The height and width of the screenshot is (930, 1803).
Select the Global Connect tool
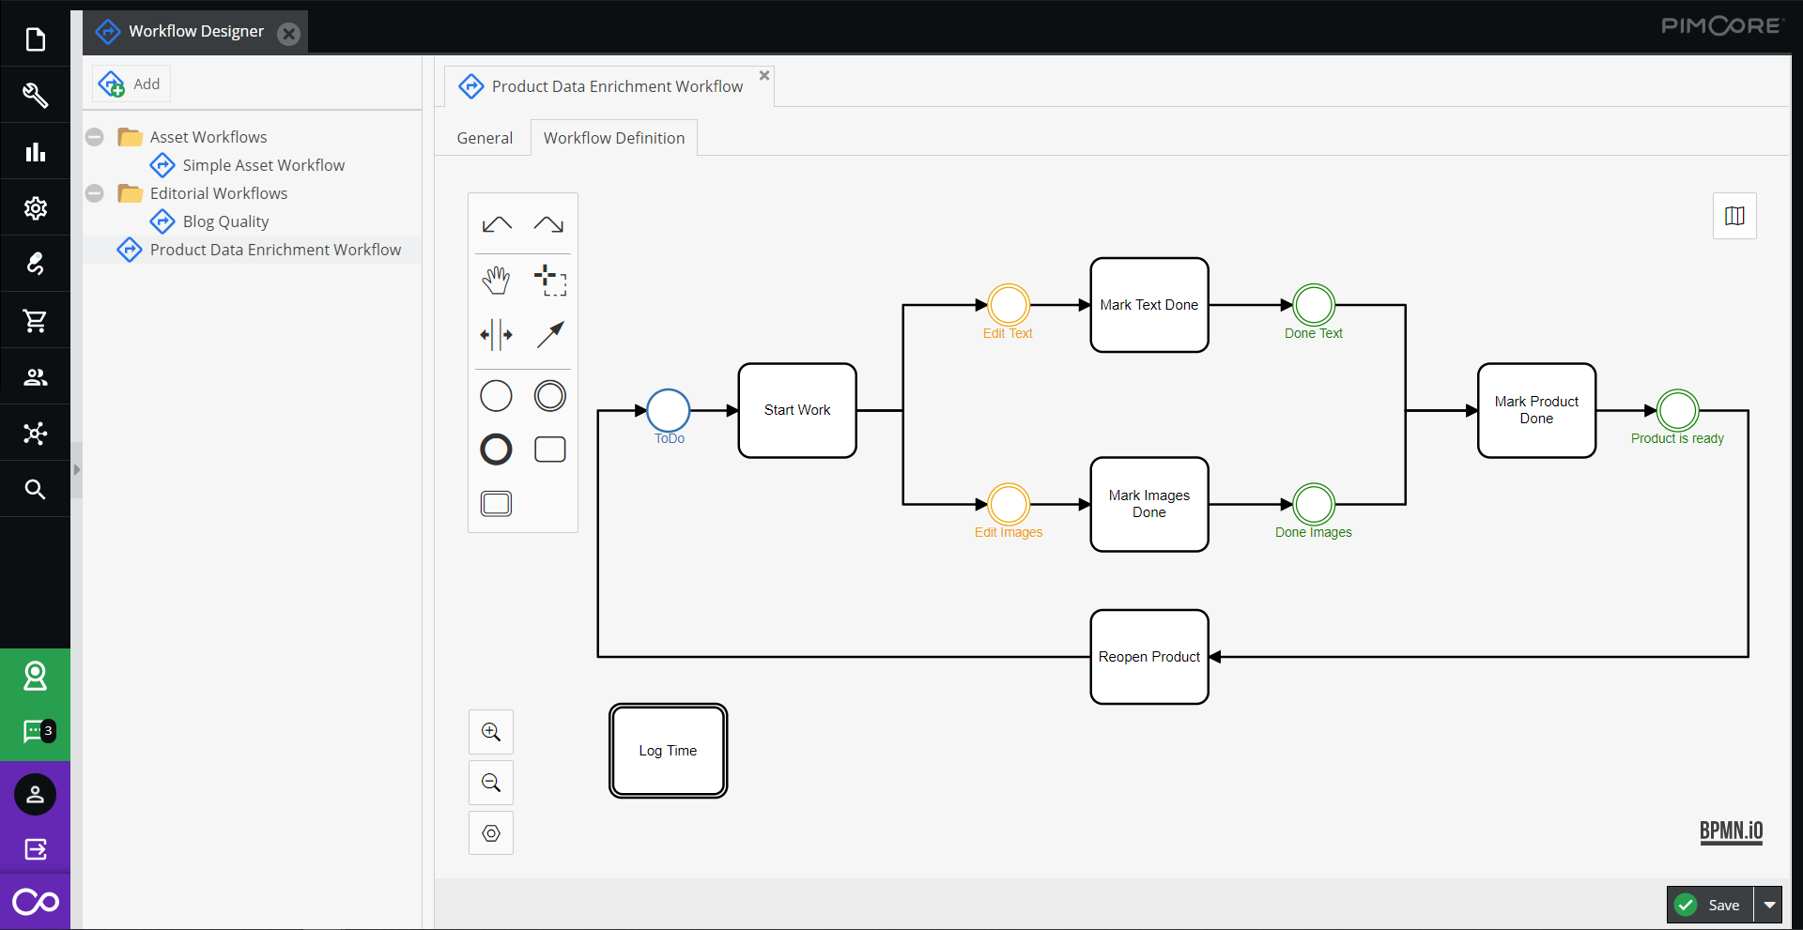[549, 335]
